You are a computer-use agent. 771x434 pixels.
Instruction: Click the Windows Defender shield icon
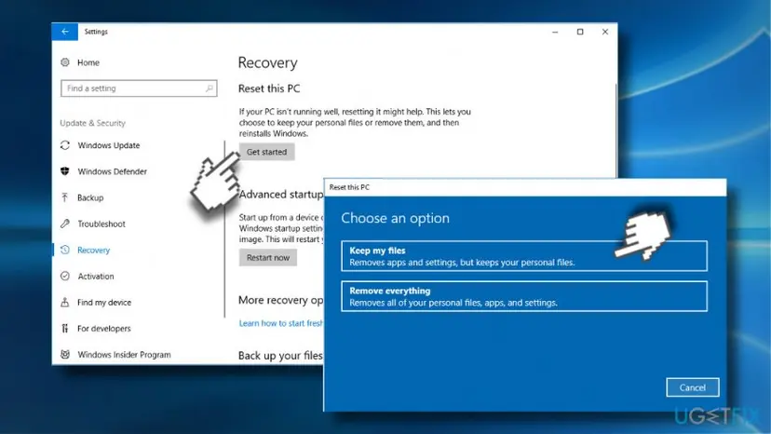click(x=65, y=171)
